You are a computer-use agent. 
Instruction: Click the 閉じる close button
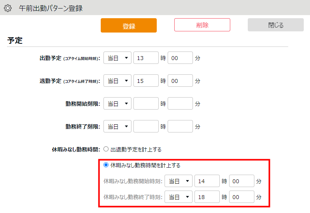(x=275, y=25)
